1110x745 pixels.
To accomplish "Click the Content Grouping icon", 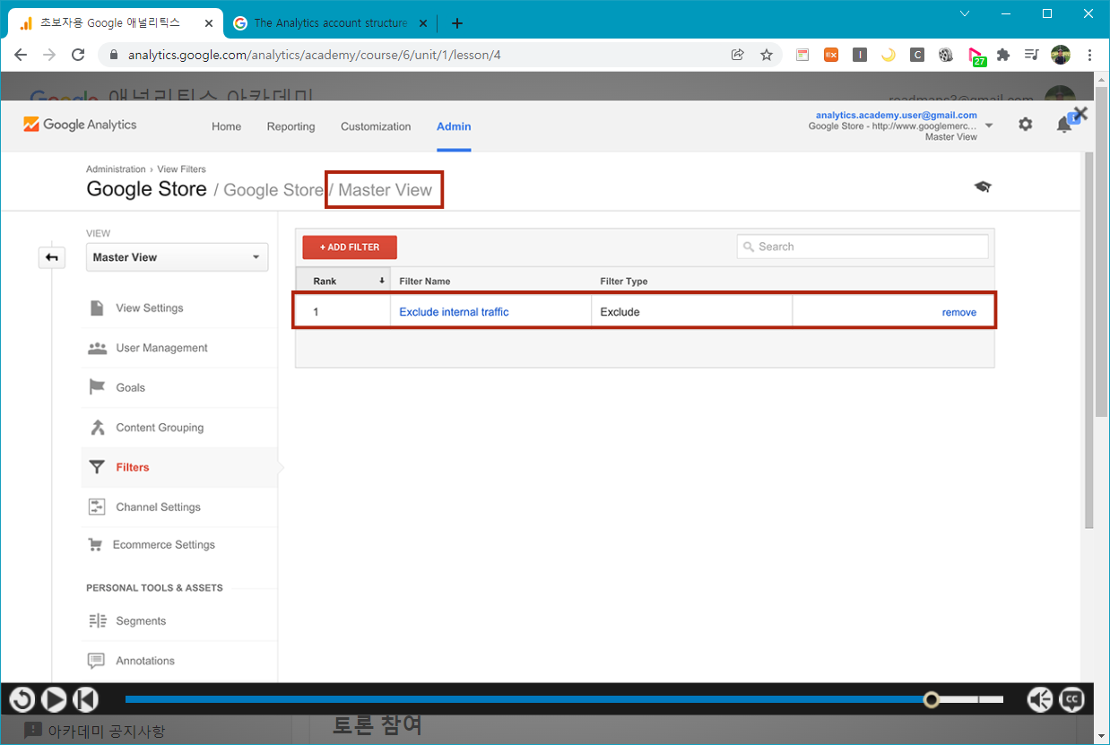I will point(97,428).
